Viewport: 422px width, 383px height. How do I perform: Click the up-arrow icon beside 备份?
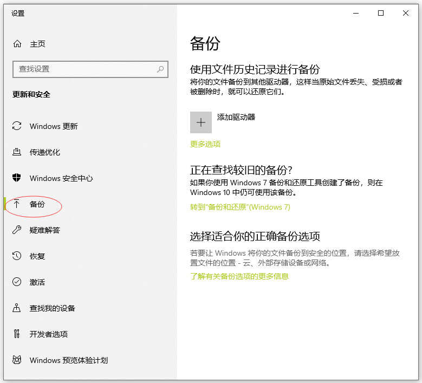point(17,204)
